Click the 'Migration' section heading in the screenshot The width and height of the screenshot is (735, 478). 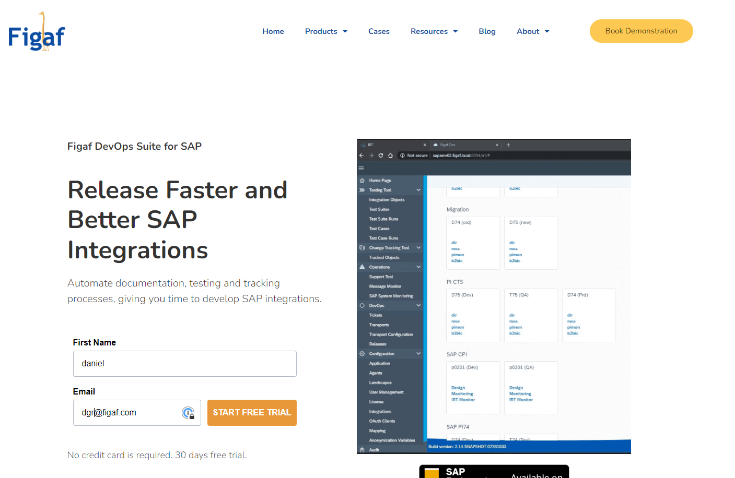(x=458, y=210)
